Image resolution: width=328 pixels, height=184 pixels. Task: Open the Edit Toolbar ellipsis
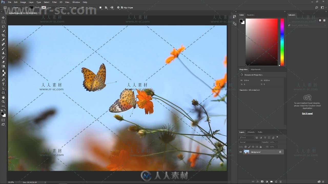click(3, 106)
